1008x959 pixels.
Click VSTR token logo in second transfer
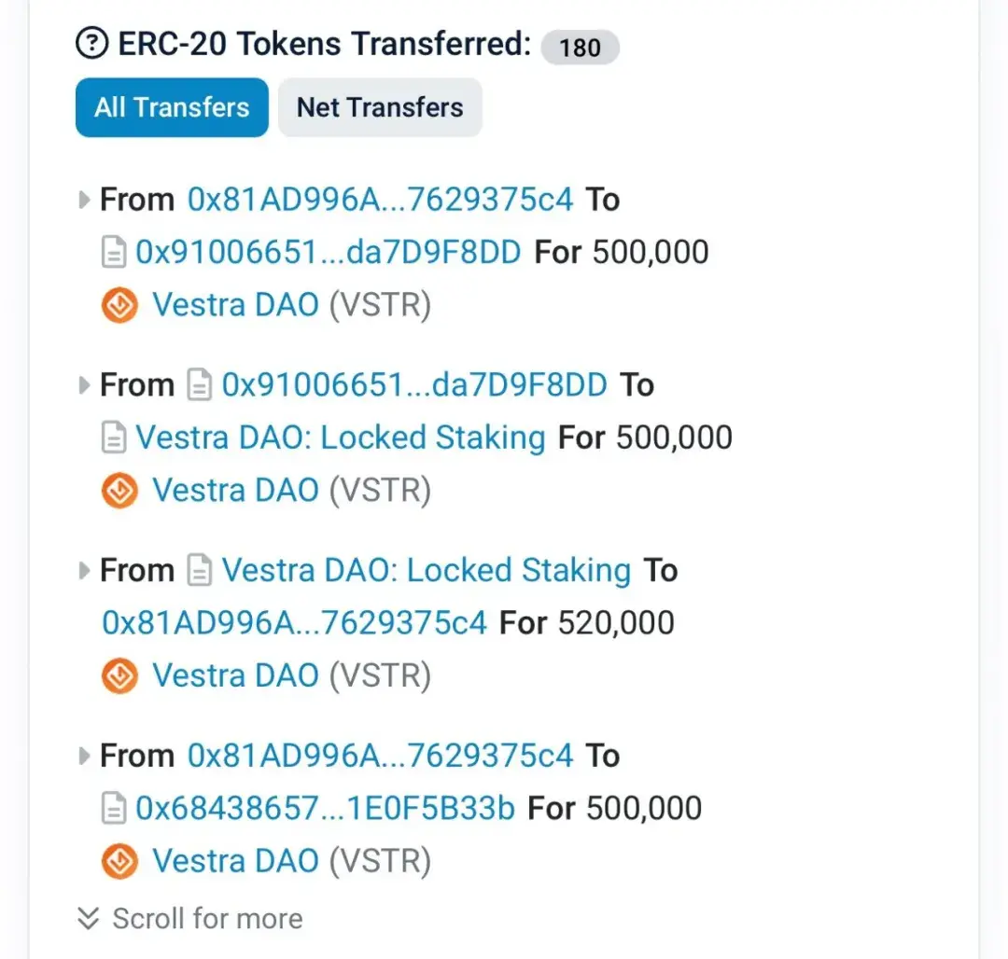119,491
